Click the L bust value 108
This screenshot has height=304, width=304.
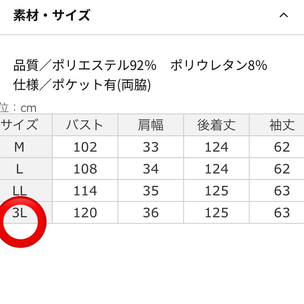click(x=85, y=169)
